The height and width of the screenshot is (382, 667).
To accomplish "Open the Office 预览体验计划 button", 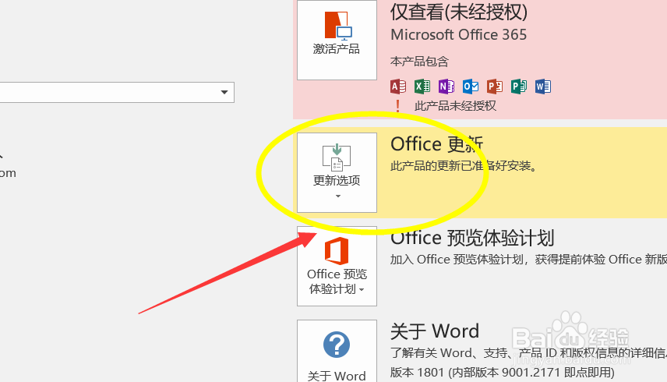I will 337,267.
